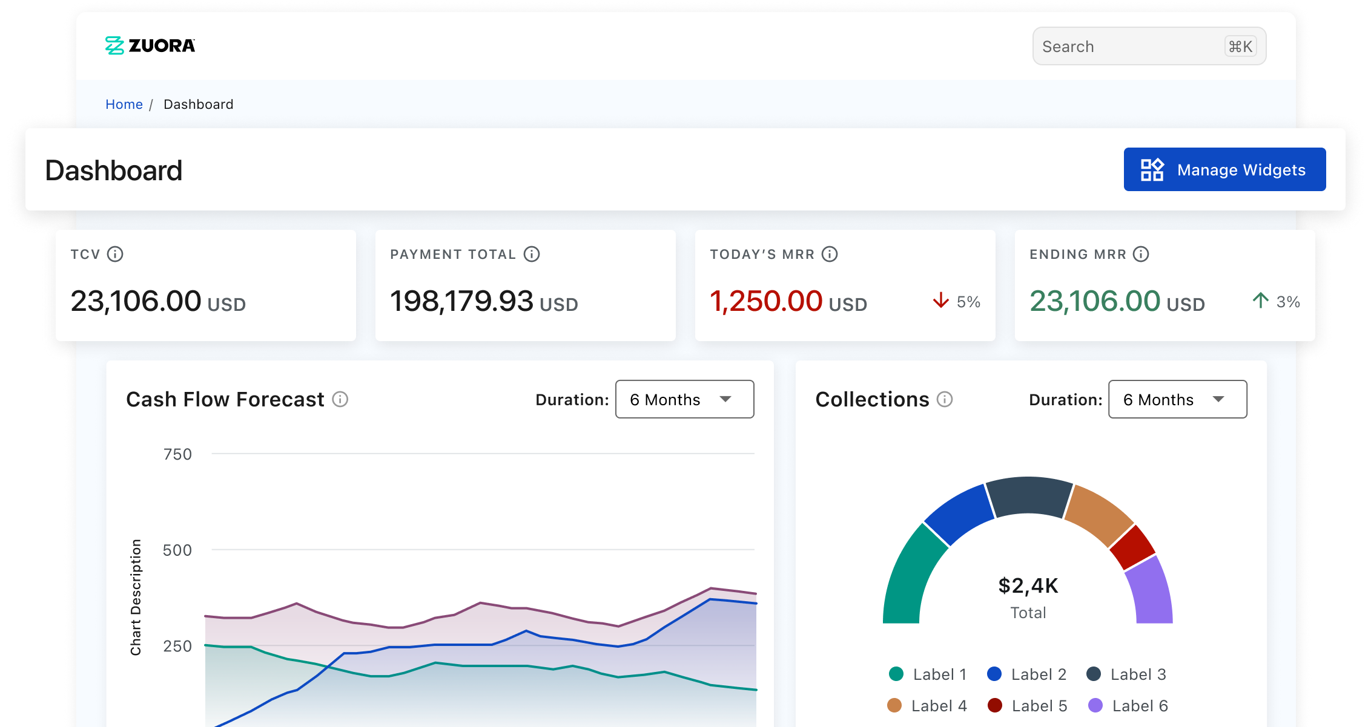Open Cash Flow Forecast duration dropdown

coord(684,399)
